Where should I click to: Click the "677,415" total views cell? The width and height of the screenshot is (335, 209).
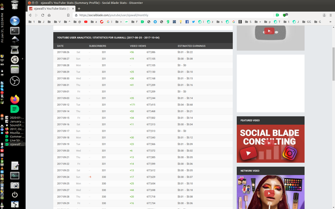click(151, 104)
